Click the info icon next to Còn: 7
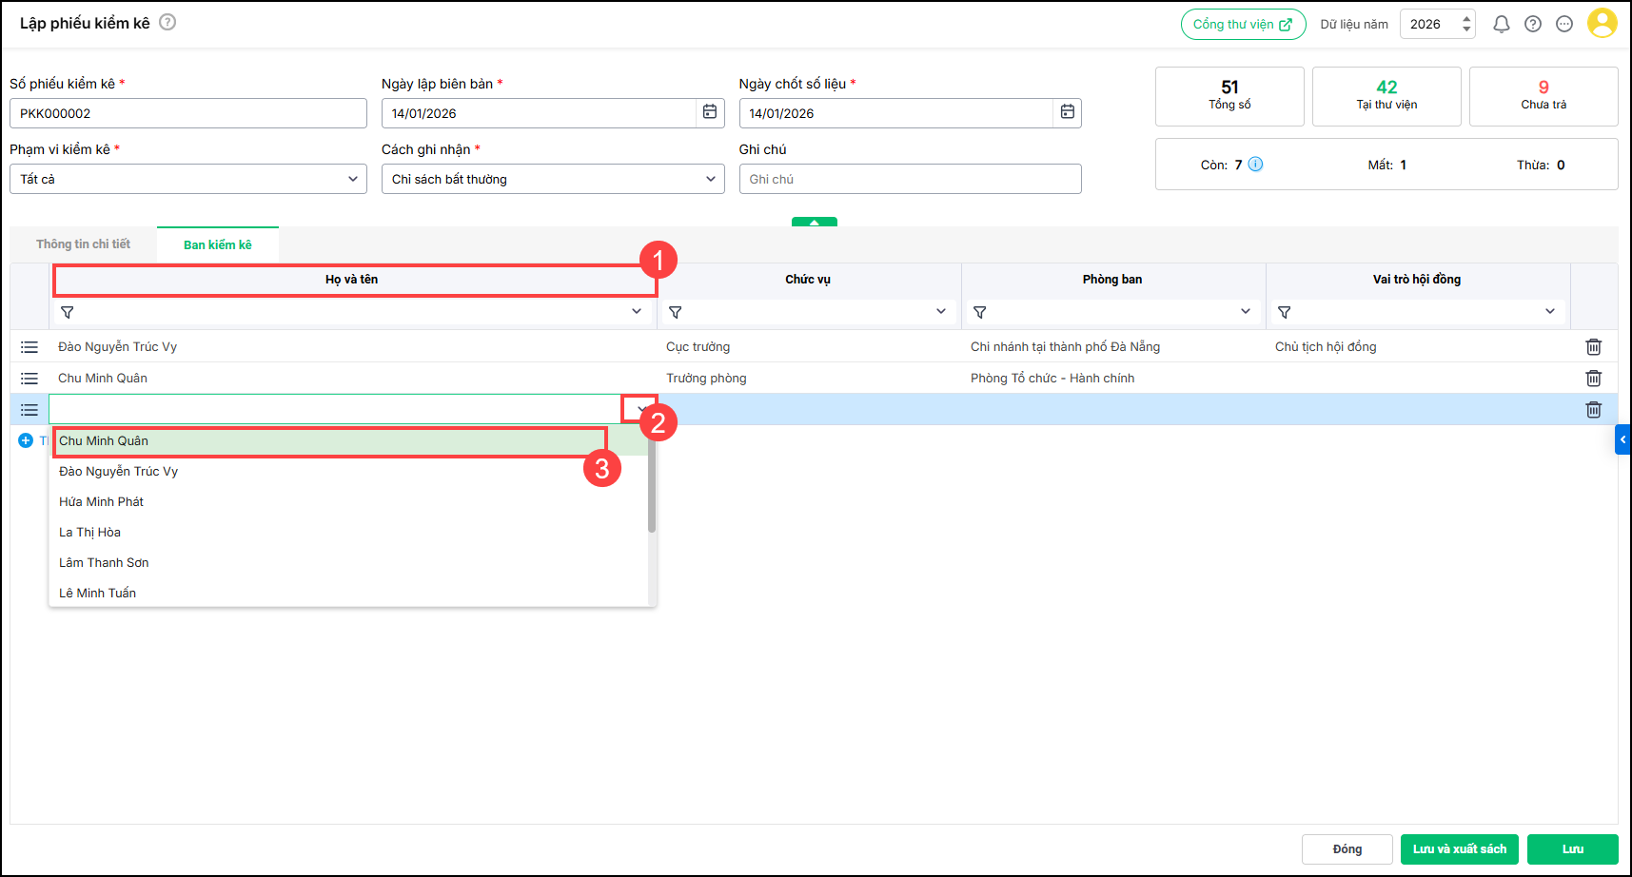 [x=1255, y=165]
